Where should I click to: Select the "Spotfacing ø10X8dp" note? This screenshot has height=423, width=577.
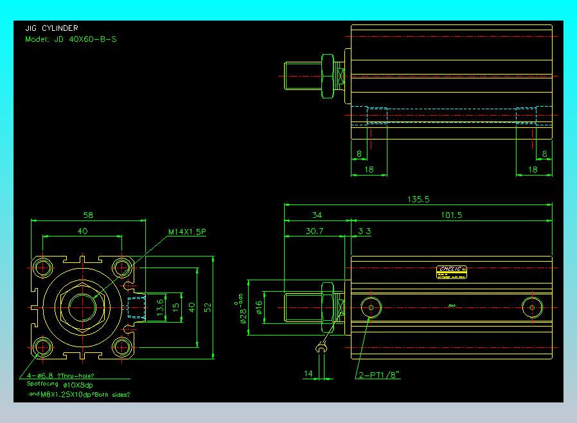pos(60,384)
